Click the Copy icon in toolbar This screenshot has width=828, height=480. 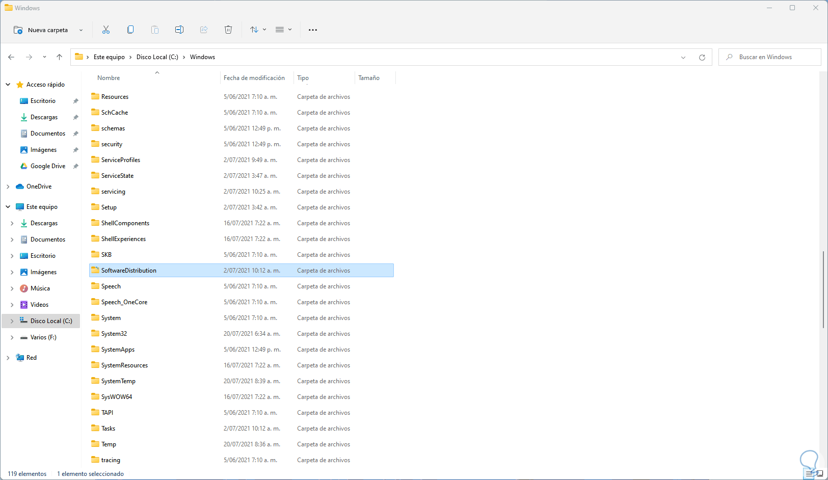pos(130,30)
